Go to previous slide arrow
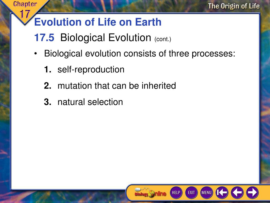270x203 pixels. [237, 192]
